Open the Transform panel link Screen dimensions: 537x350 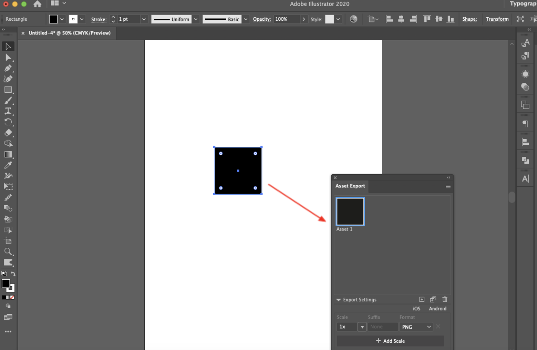[497, 19]
